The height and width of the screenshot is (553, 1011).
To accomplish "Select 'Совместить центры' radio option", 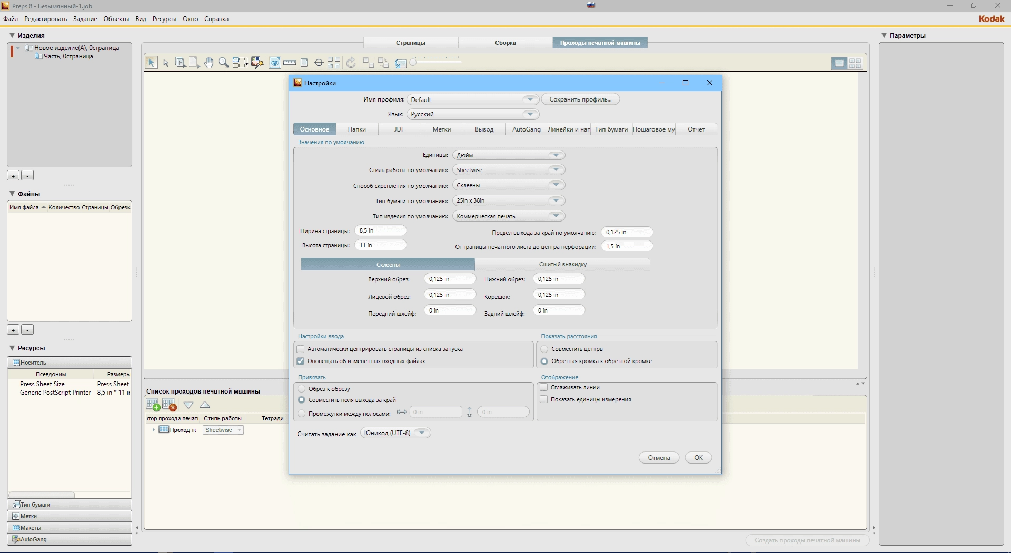I will coord(544,349).
